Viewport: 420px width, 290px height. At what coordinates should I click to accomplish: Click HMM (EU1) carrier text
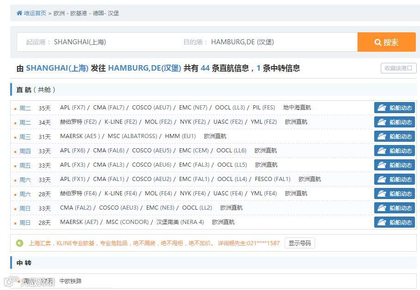[180, 136]
